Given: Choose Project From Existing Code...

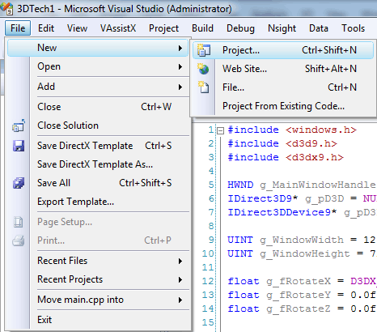Looking at the screenshot, I should point(283,106).
